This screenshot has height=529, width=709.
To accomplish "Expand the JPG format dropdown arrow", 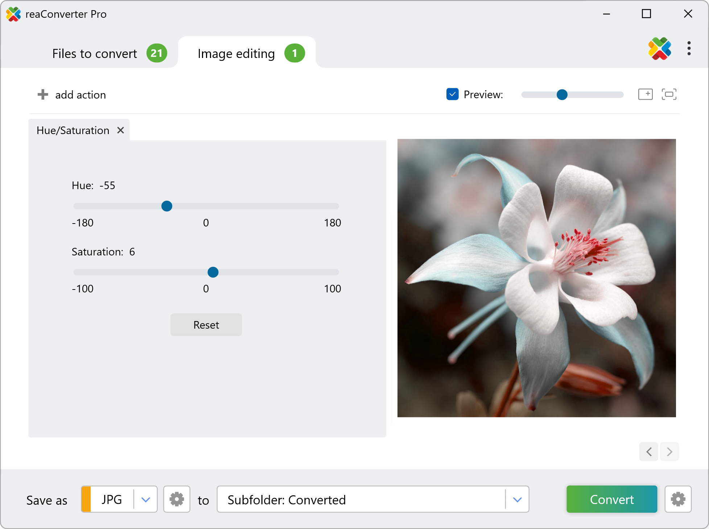I will [x=145, y=499].
